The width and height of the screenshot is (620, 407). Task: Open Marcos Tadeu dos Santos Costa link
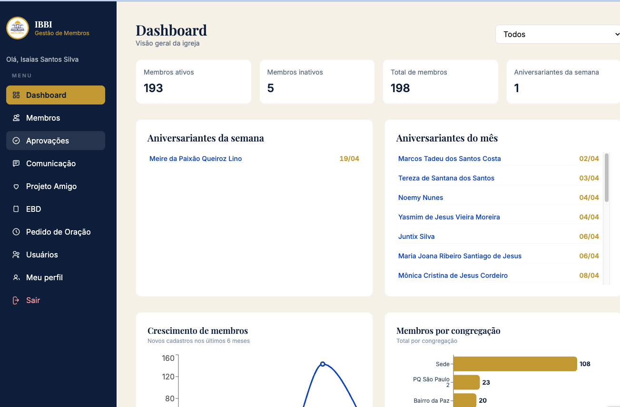[x=450, y=159]
